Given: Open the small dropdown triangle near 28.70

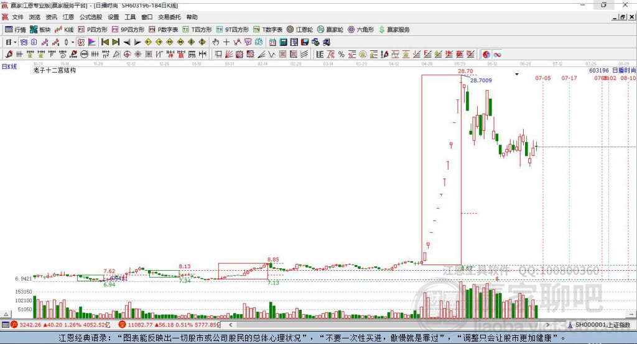Looking at the screenshot, I should click(x=517, y=75).
